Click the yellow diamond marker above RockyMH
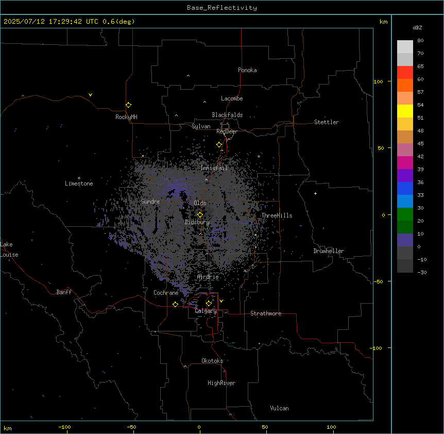Image resolution: width=444 pixels, height=434 pixels. coord(129,105)
